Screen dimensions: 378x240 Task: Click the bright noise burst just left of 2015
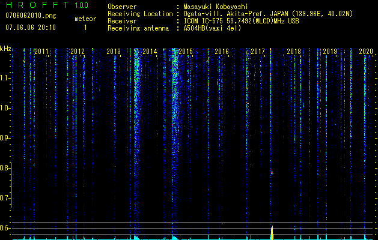pyautogui.click(x=175, y=101)
